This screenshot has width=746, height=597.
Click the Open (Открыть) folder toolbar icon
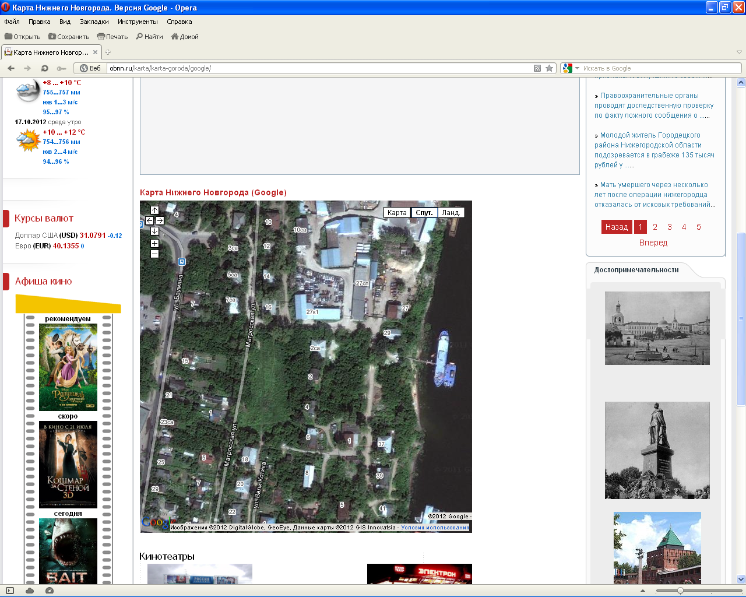(x=9, y=37)
